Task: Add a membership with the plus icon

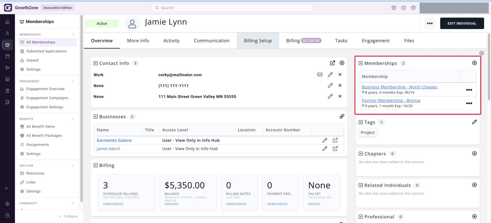Action: click(474, 63)
